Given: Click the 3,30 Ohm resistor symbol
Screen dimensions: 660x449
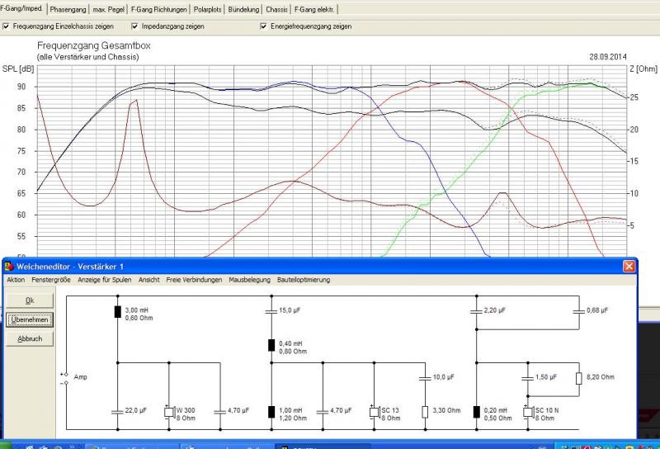Looking at the screenshot, I should 424,411.
